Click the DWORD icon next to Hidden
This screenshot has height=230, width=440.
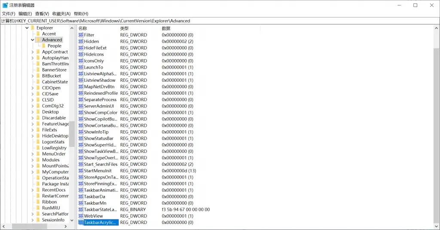tap(81, 42)
